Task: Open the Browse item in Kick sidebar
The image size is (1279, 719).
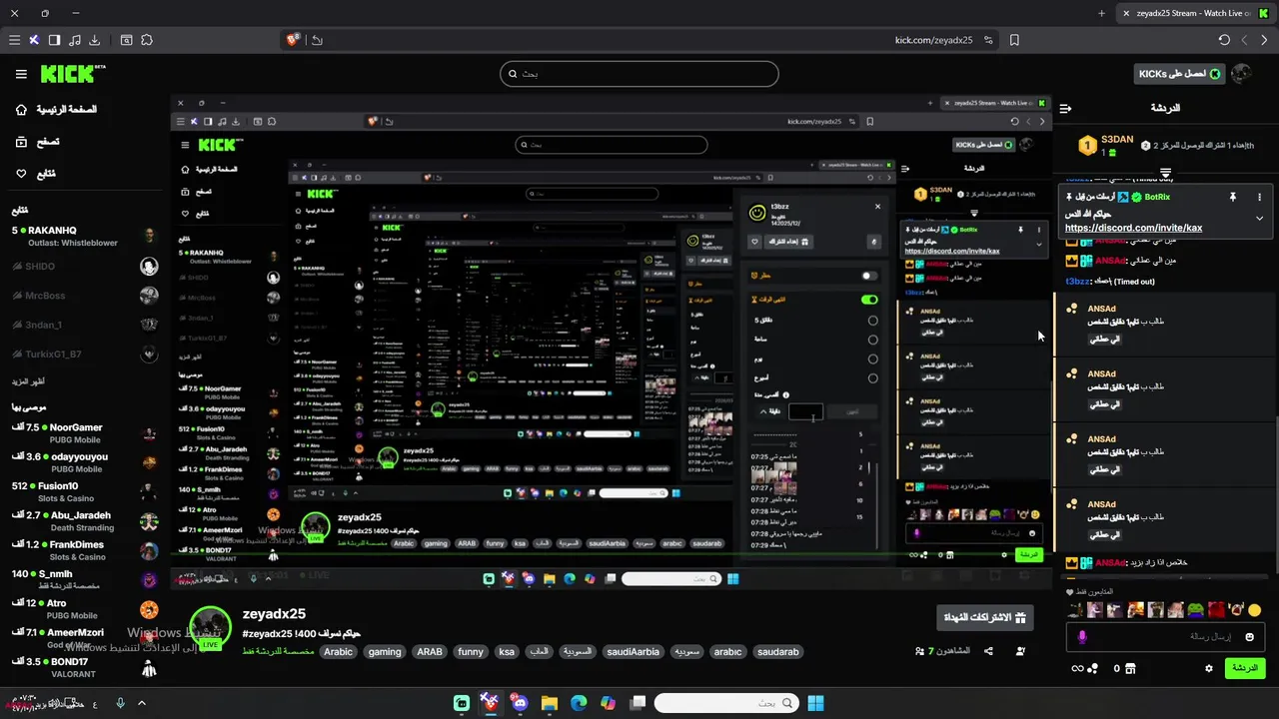Action: (37, 142)
